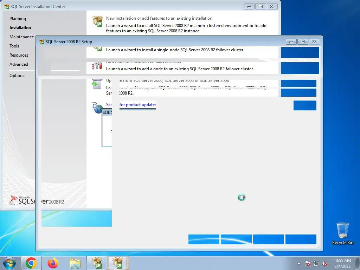The height and width of the screenshot is (270, 360).
Task: Click the muted volume tray icon
Action: (x=324, y=263)
